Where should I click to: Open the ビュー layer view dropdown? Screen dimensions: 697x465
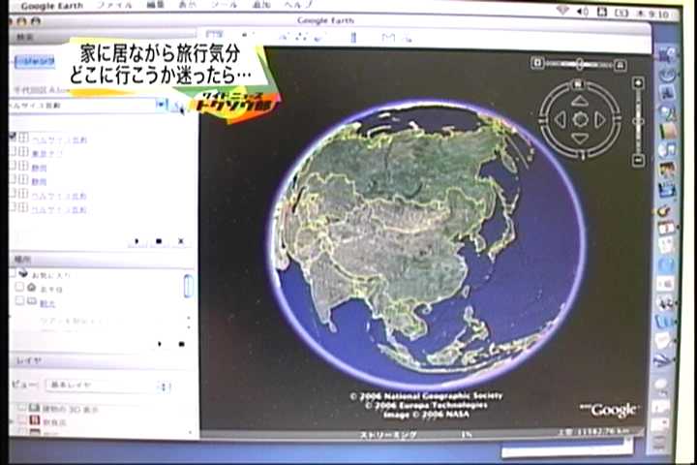[108, 386]
